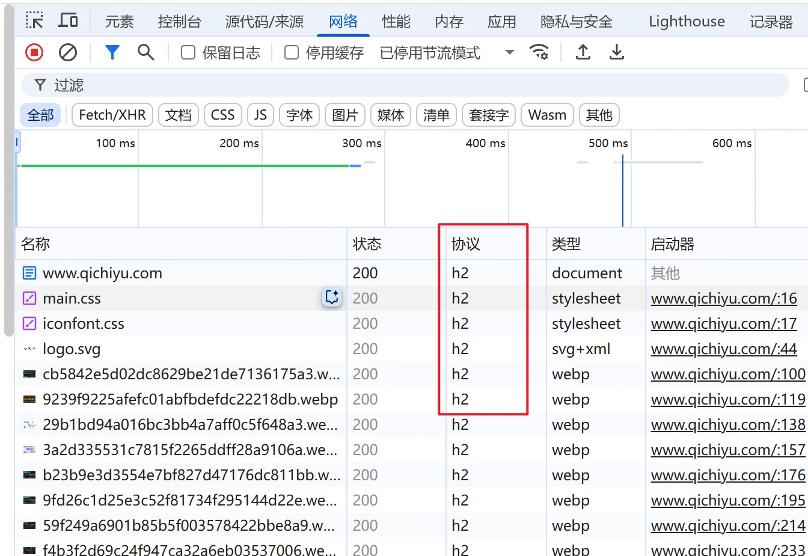Enable the 保留日志 checkbox
The image size is (808, 556).
pos(188,53)
